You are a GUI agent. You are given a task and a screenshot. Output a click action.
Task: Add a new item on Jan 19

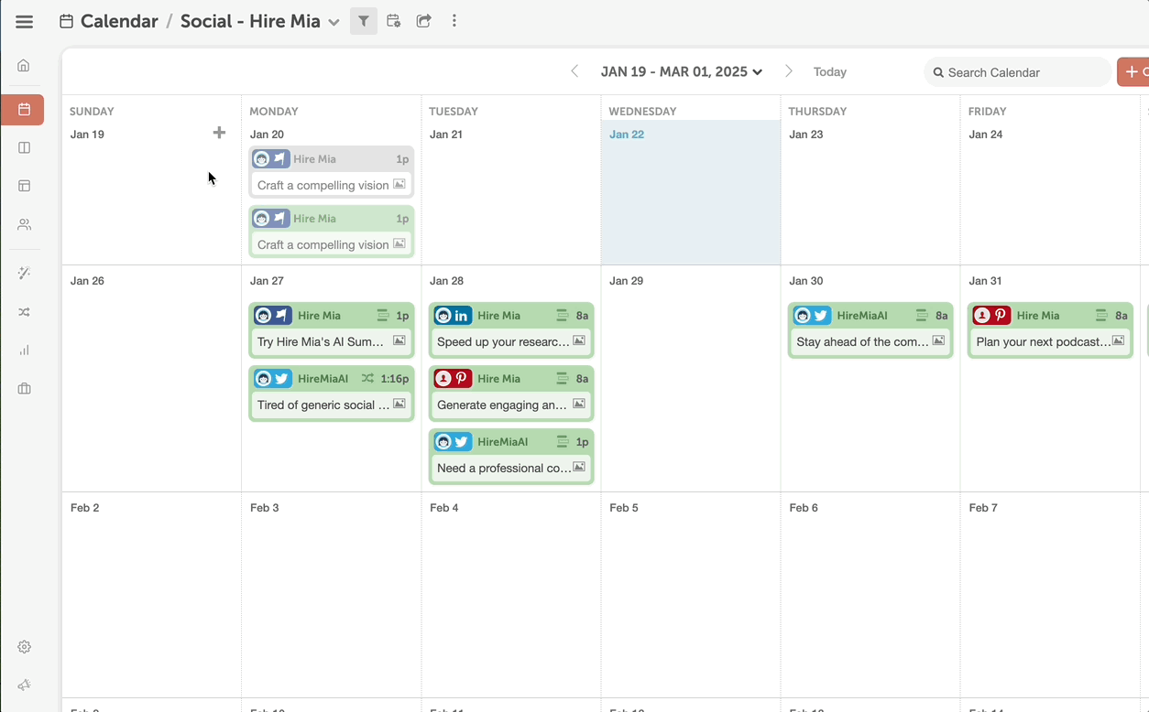click(219, 134)
